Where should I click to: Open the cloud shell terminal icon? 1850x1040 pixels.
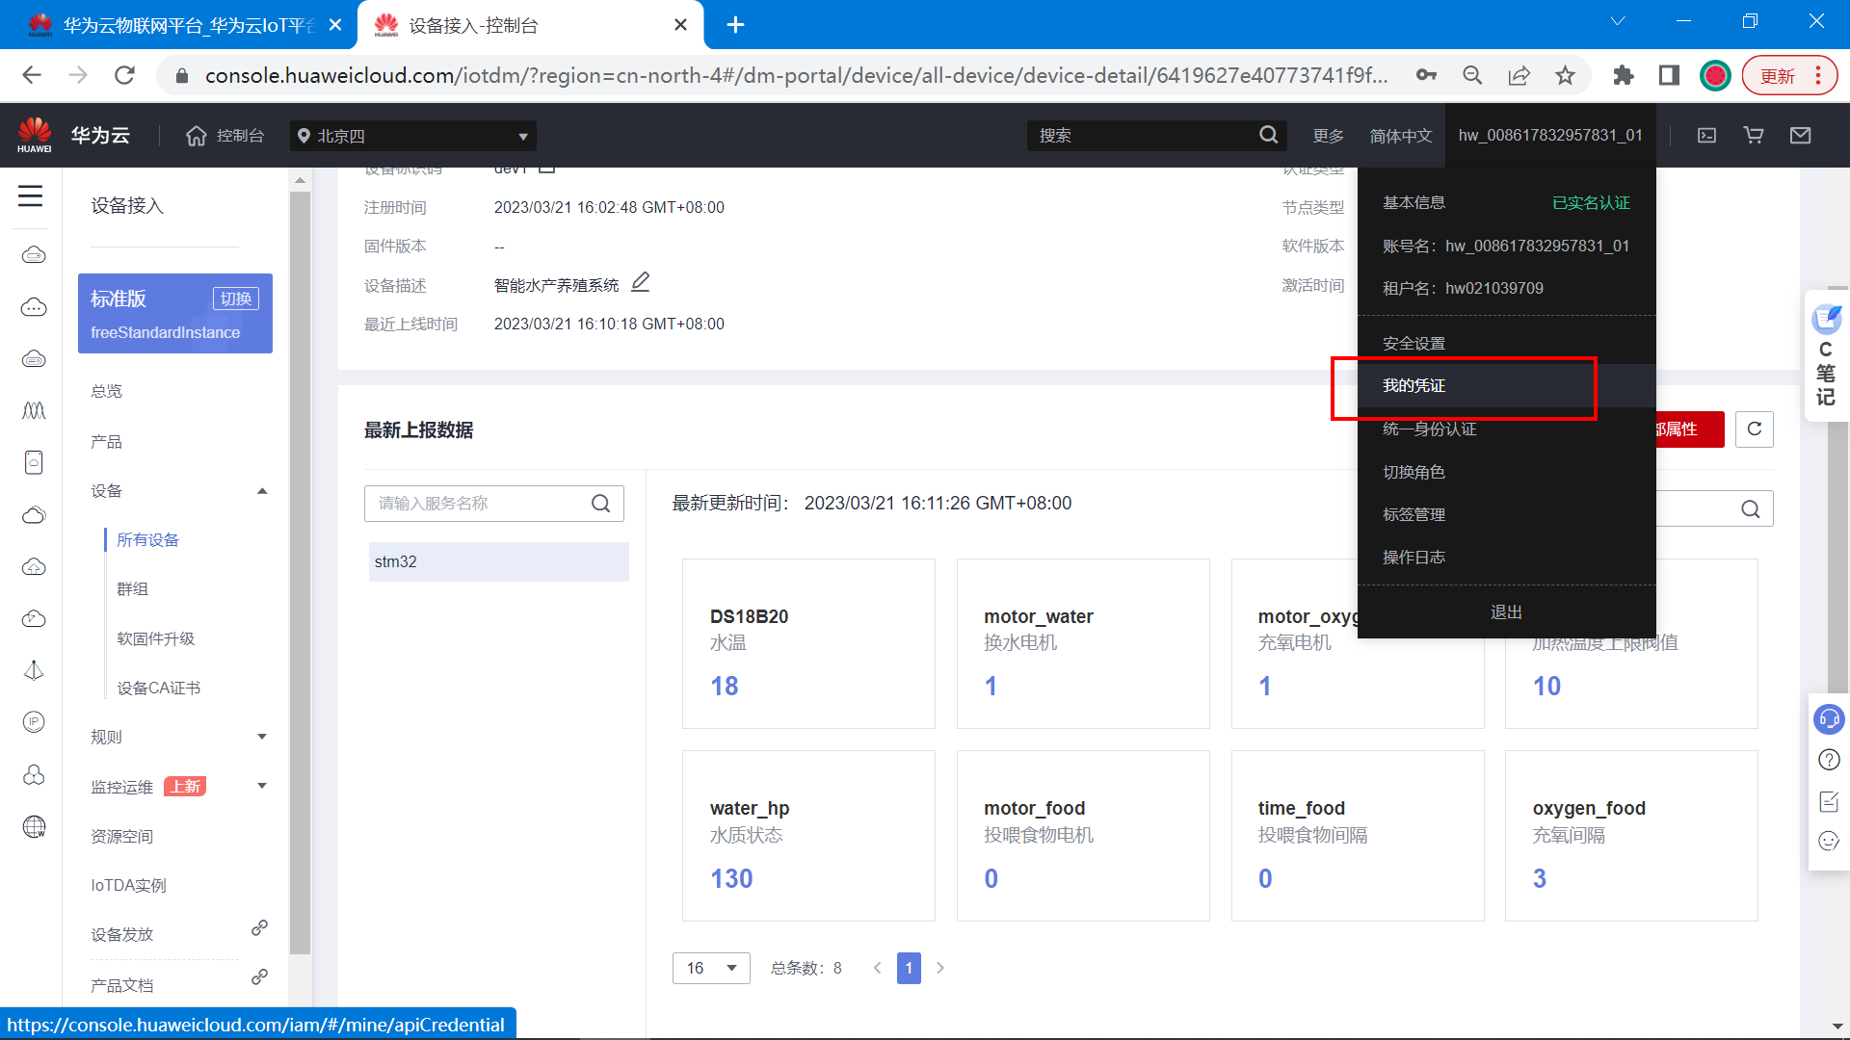(x=1706, y=136)
